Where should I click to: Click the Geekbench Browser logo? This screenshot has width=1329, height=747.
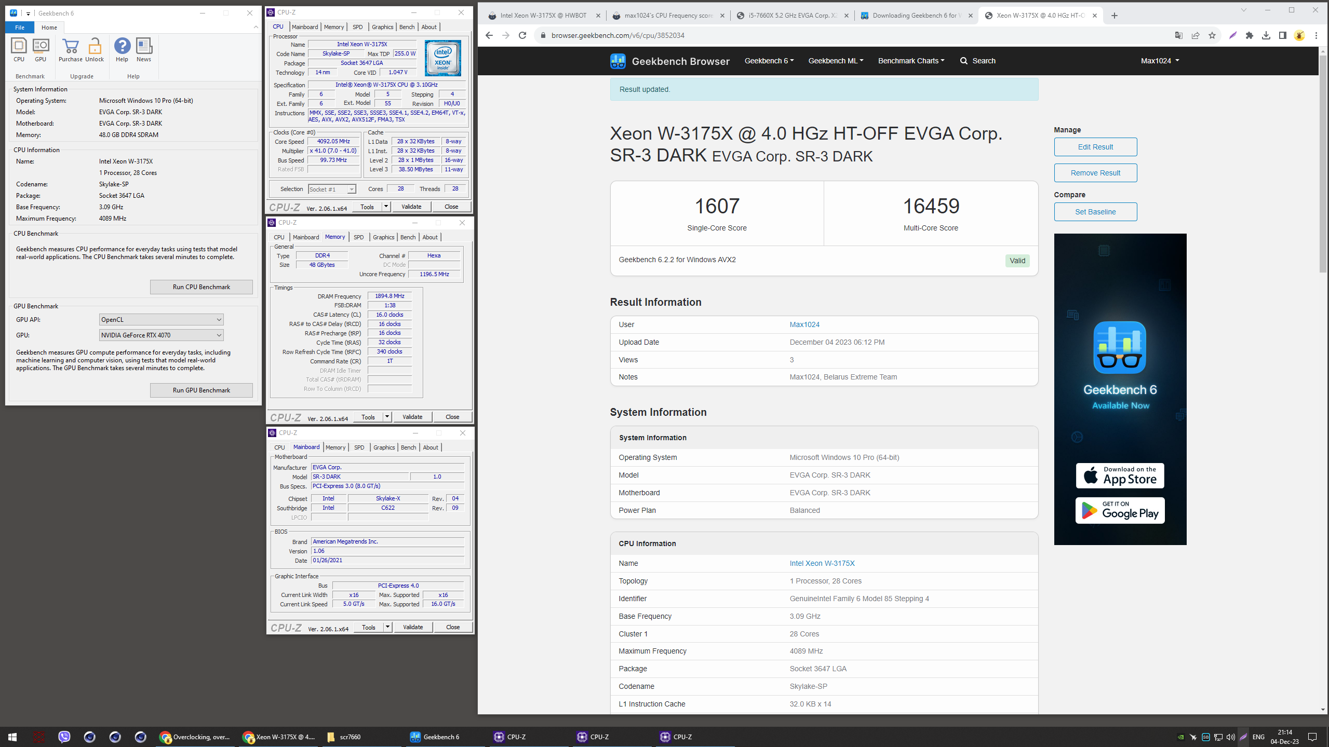(669, 61)
